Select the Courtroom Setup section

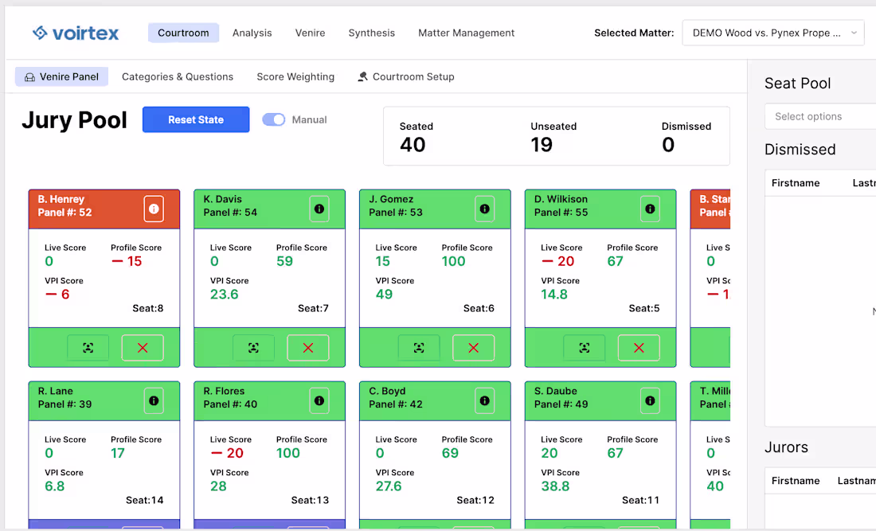406,76
